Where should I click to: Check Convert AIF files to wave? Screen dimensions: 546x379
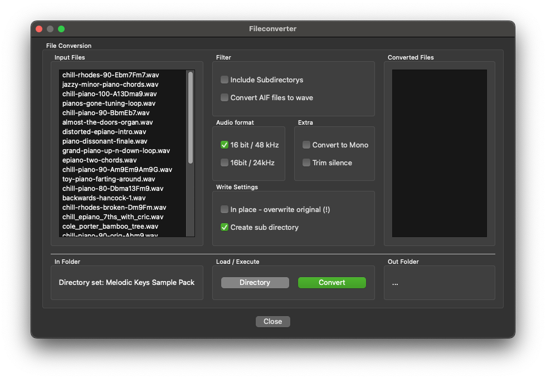[x=225, y=97]
